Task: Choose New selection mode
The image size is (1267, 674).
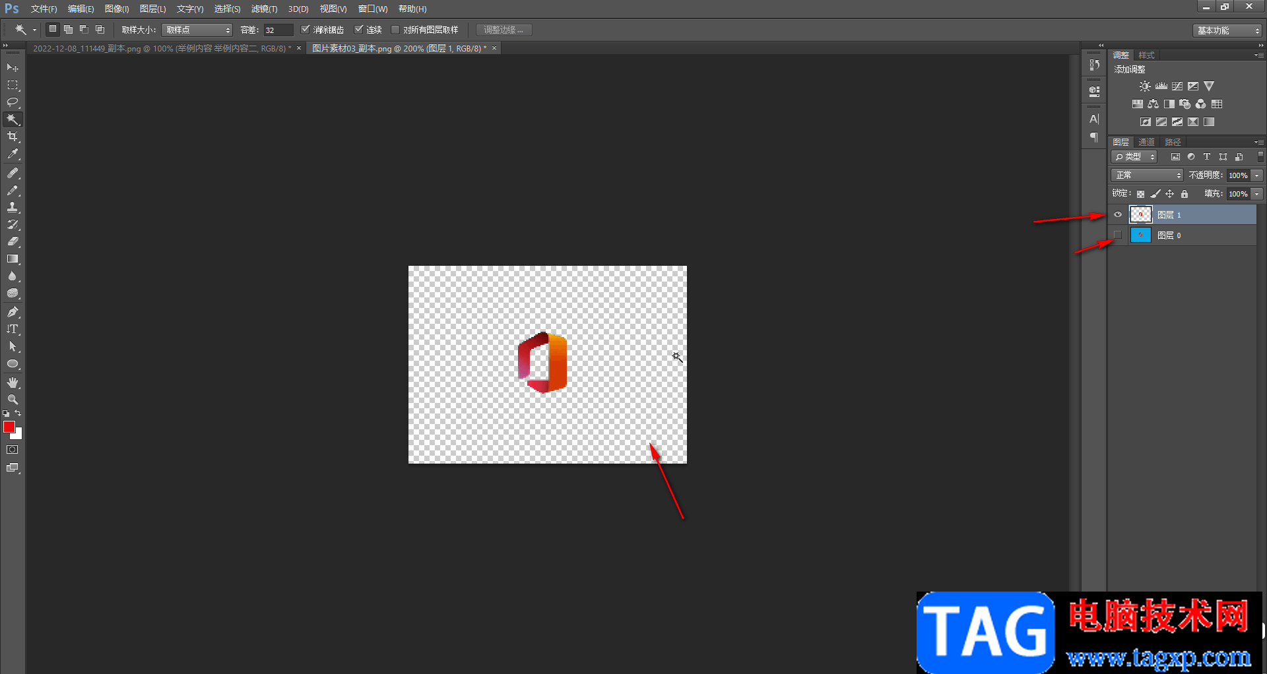Action: coord(53,29)
